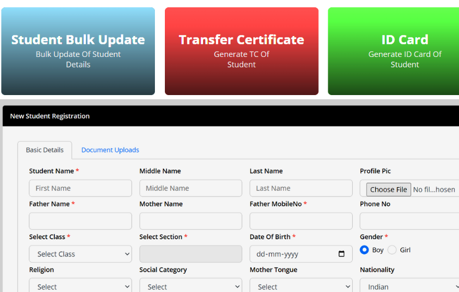Expand the Religion dropdown
The image size is (459, 292).
[x=80, y=286]
